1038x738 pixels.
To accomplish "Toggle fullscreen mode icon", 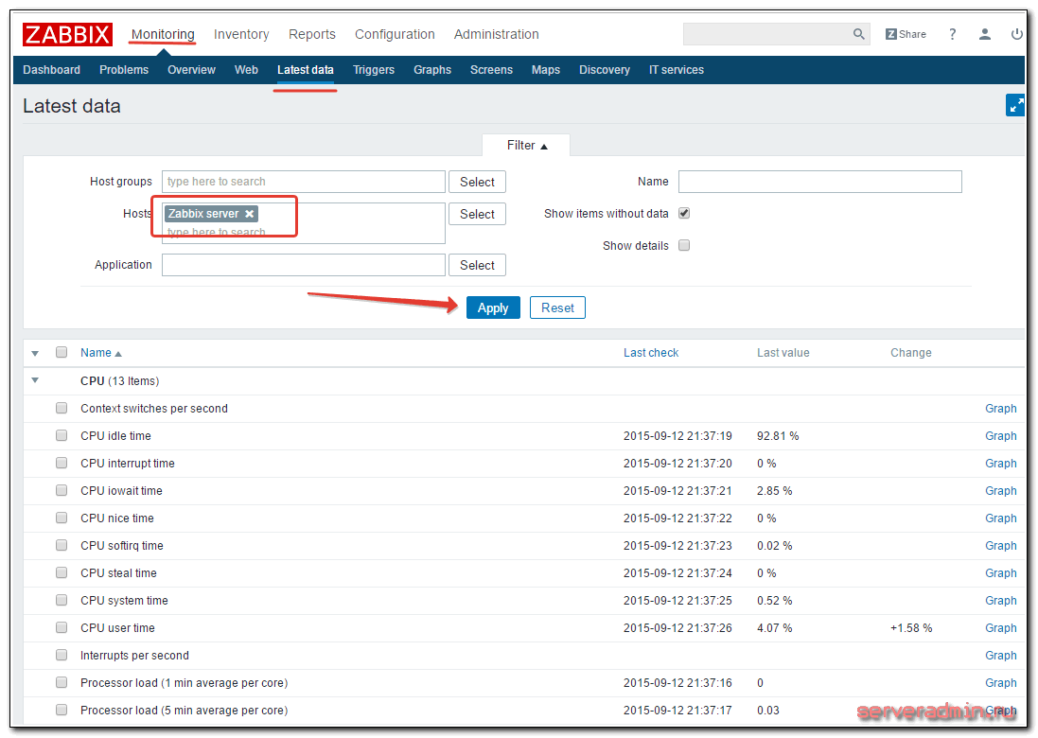I will [x=1014, y=106].
